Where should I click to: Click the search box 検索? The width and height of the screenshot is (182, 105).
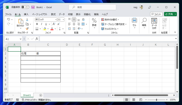[92, 7]
